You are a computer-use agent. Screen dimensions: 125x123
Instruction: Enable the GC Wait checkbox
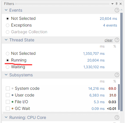click(8, 108)
